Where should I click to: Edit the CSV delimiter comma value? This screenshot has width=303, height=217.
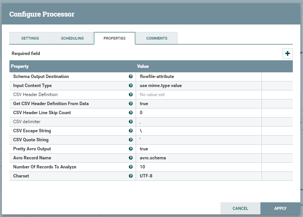pos(199,122)
